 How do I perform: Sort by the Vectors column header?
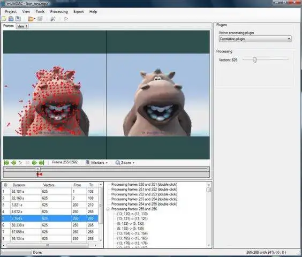[56, 185]
